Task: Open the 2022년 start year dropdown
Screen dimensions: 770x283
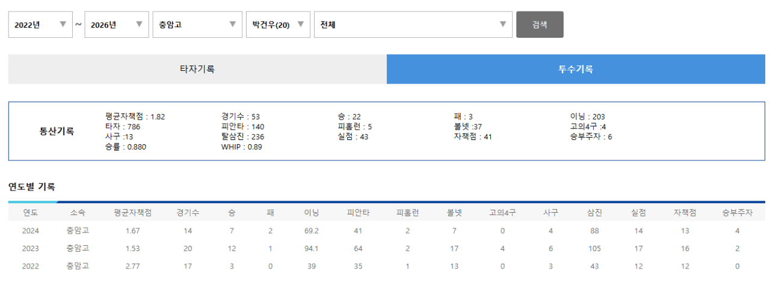Action: (40, 25)
